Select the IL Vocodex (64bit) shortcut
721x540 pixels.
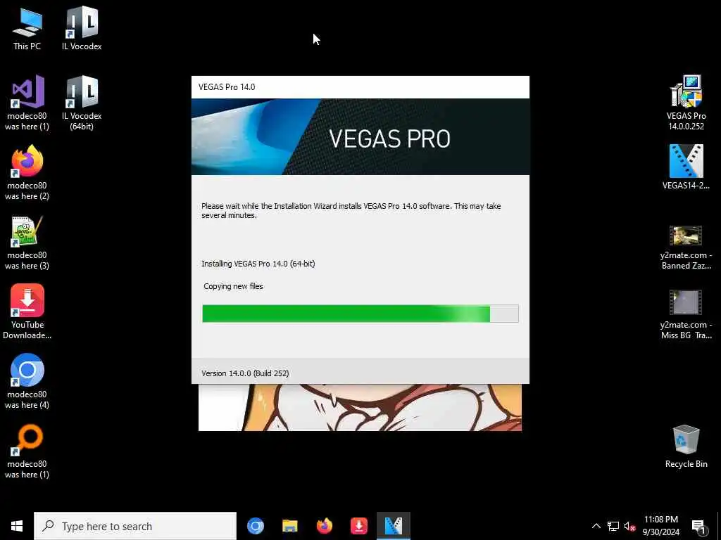pyautogui.click(x=82, y=103)
